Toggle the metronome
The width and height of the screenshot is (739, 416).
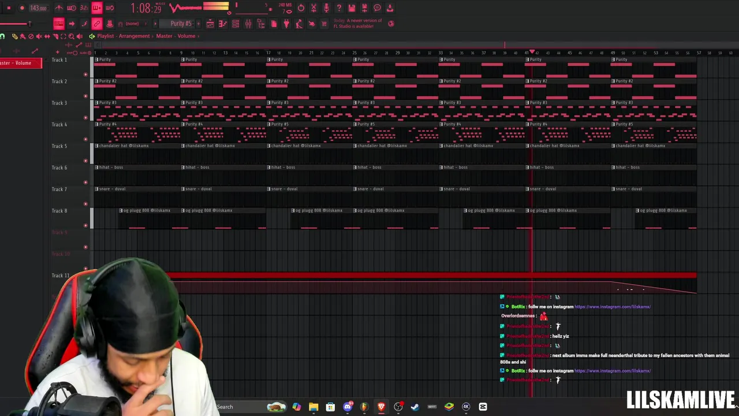pyautogui.click(x=59, y=8)
